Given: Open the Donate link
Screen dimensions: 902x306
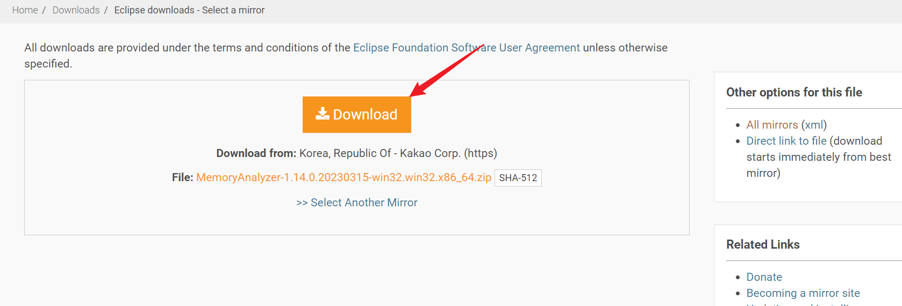Looking at the screenshot, I should click(764, 277).
